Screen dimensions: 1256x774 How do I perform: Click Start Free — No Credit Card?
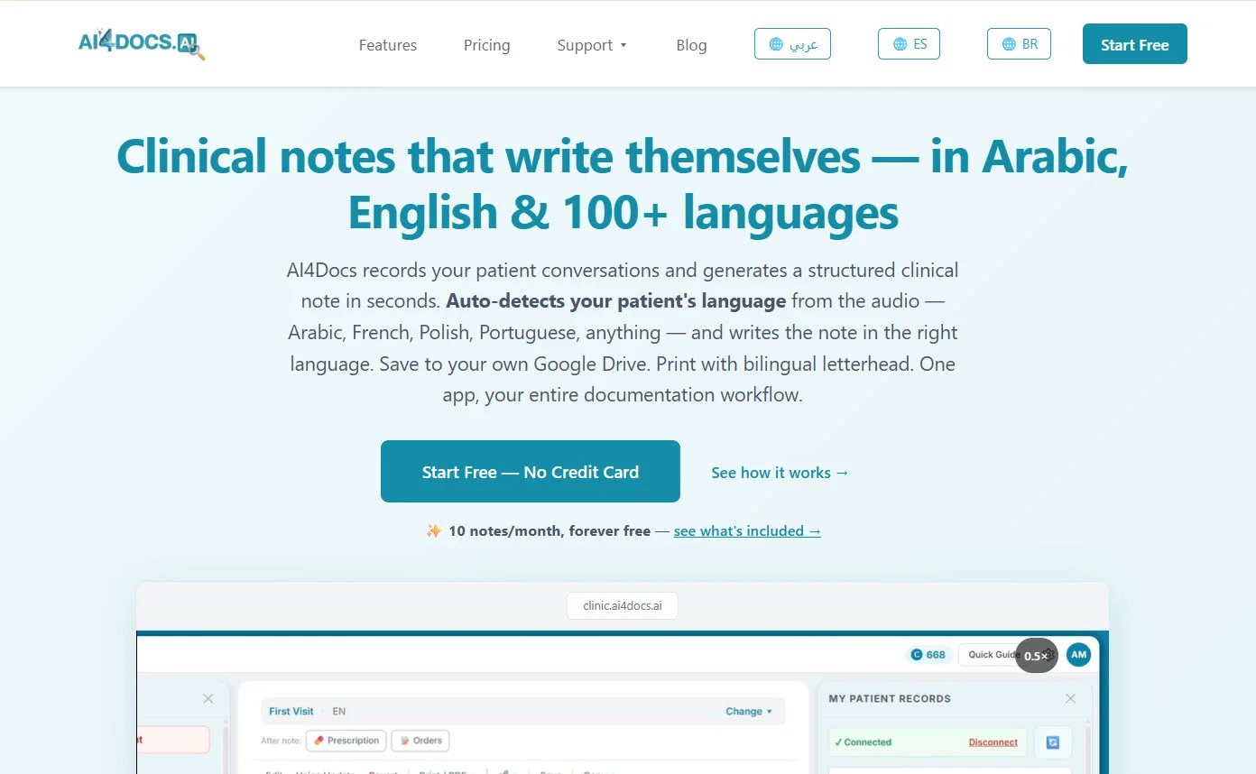(531, 471)
